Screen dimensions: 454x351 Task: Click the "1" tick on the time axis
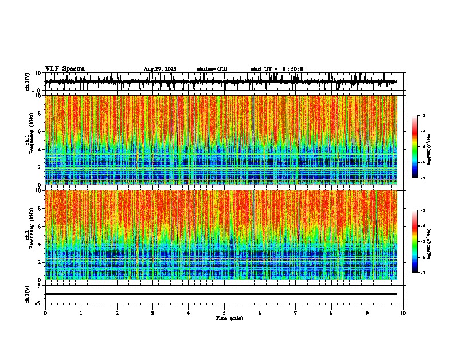click(x=81, y=313)
